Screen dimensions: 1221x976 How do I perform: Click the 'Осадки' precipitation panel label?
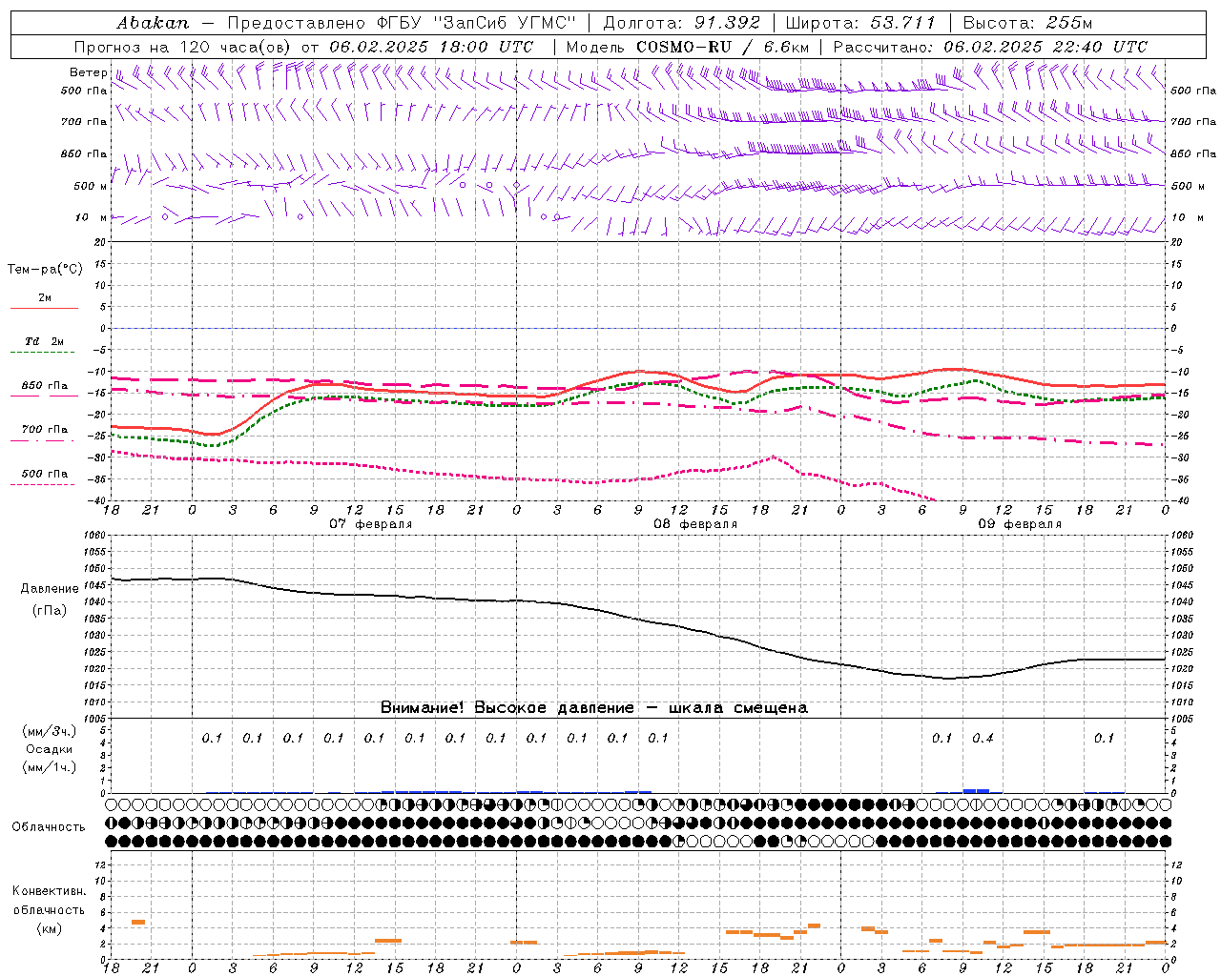pyautogui.click(x=50, y=749)
